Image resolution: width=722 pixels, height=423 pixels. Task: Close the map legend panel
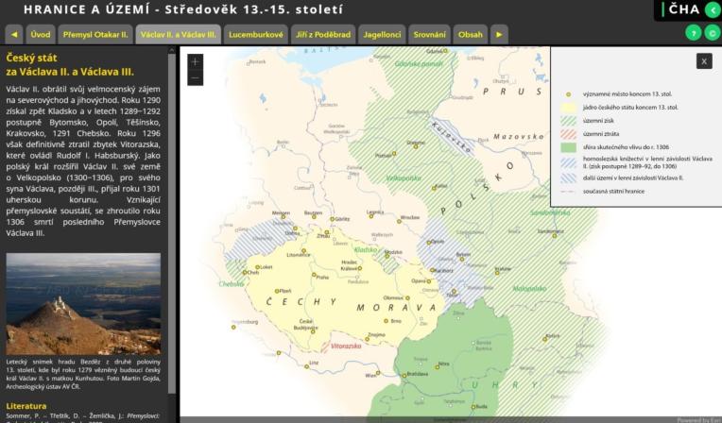click(704, 60)
